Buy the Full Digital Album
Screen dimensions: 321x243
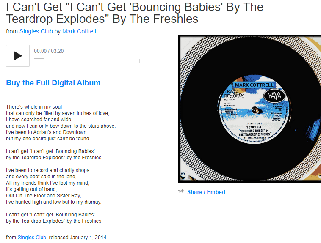coord(53,83)
